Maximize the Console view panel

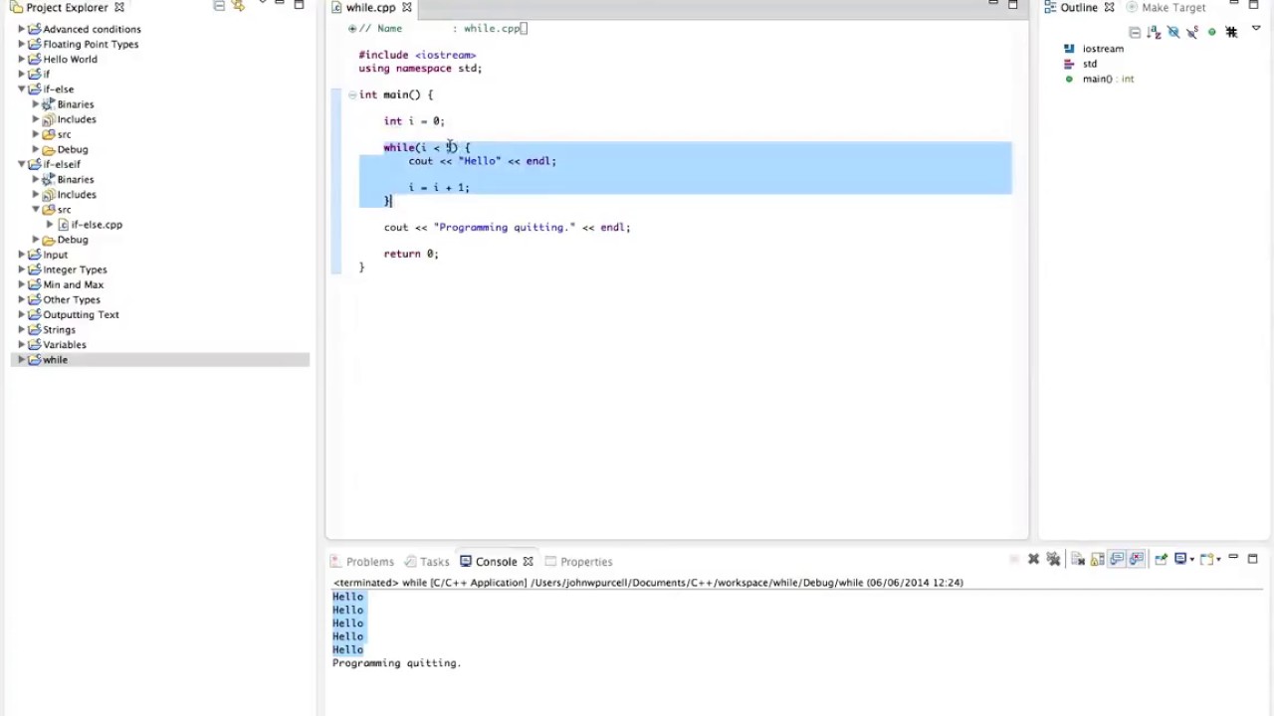click(1253, 559)
